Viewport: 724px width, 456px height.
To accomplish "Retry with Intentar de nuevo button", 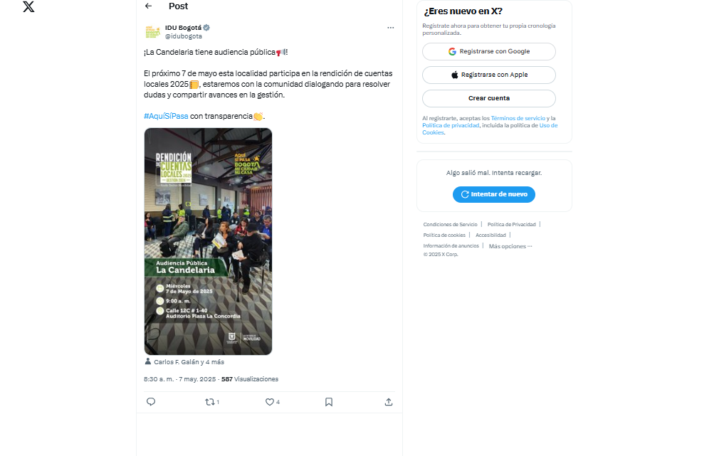I will point(494,194).
